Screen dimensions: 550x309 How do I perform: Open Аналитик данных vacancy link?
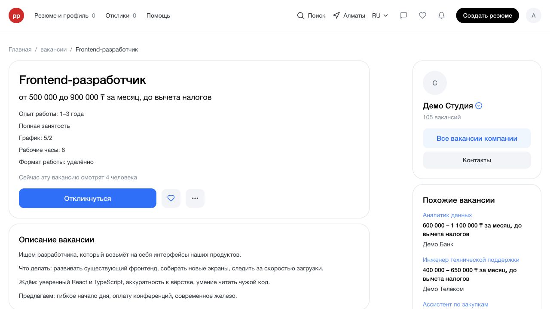pos(447,215)
